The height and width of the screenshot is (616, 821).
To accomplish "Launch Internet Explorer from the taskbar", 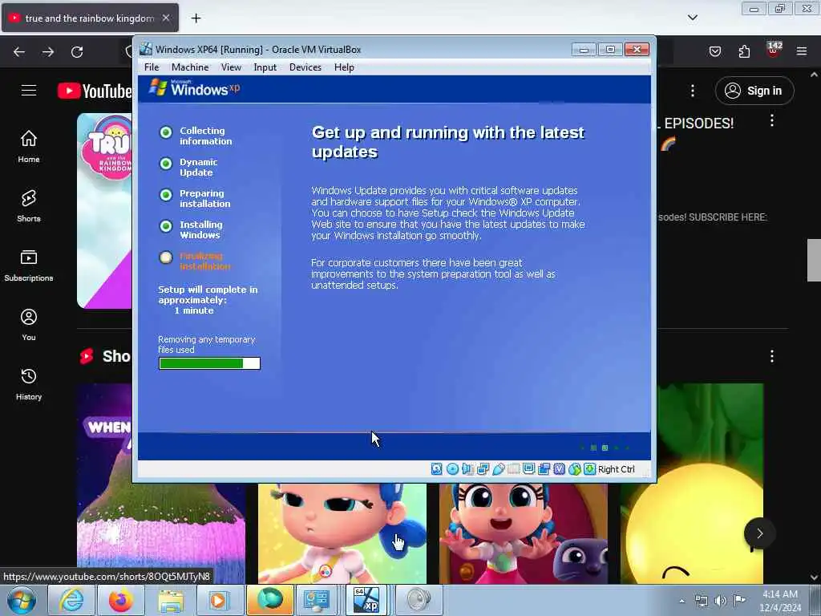I will pos(71,600).
